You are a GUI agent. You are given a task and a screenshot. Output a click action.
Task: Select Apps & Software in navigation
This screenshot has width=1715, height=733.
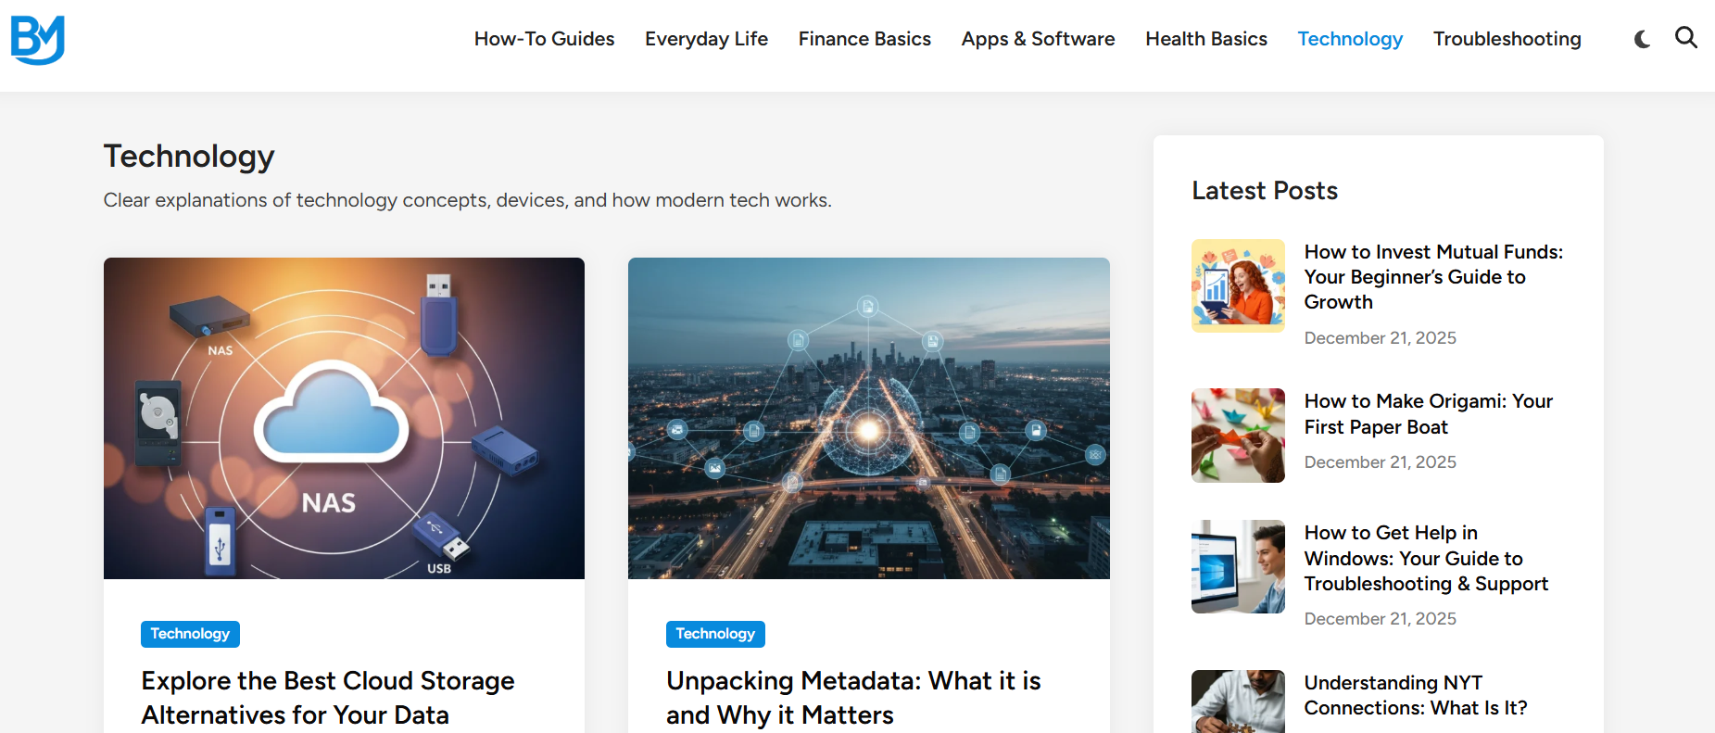(1038, 39)
